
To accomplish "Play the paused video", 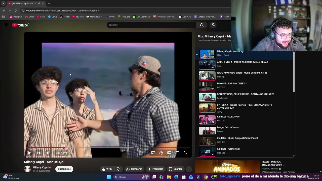I will [x=29, y=153].
